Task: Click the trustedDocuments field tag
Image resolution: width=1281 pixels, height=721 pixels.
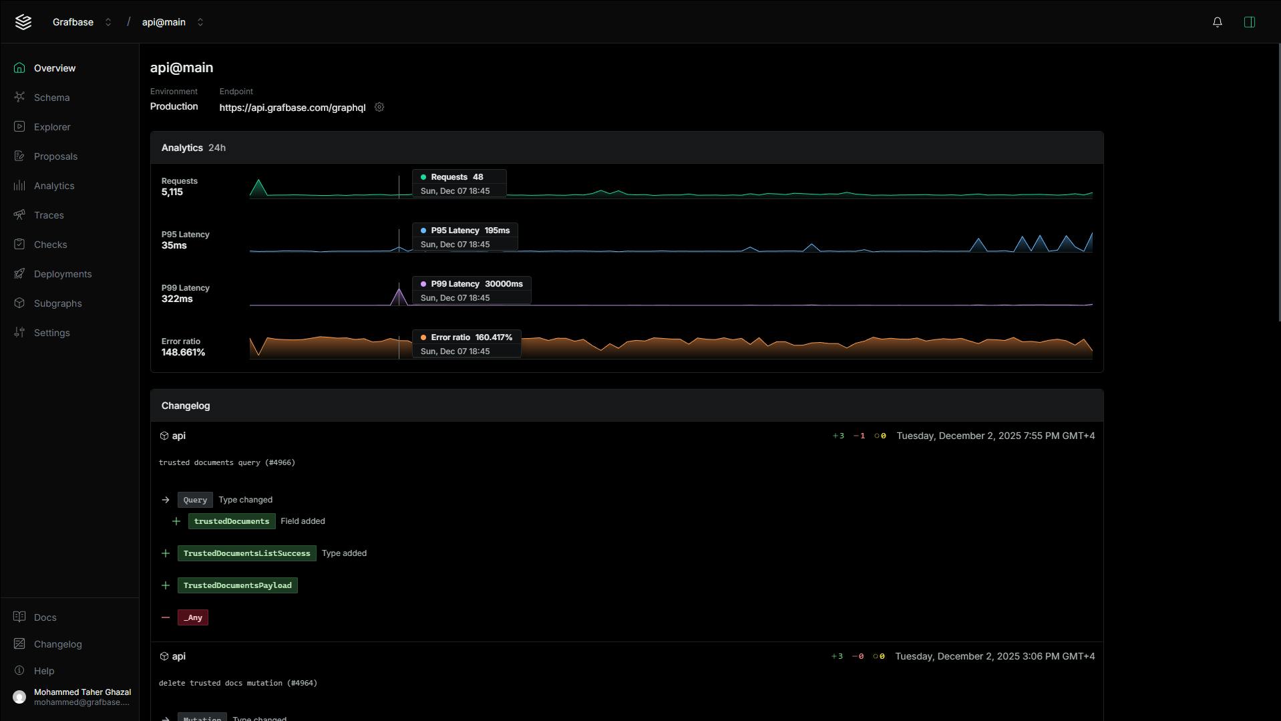Action: tap(231, 521)
